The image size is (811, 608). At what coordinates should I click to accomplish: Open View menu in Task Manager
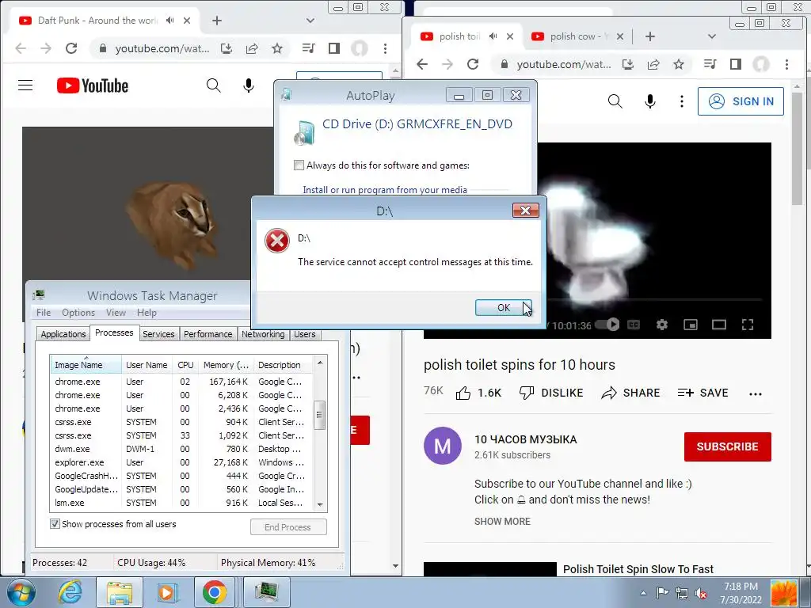click(x=116, y=312)
